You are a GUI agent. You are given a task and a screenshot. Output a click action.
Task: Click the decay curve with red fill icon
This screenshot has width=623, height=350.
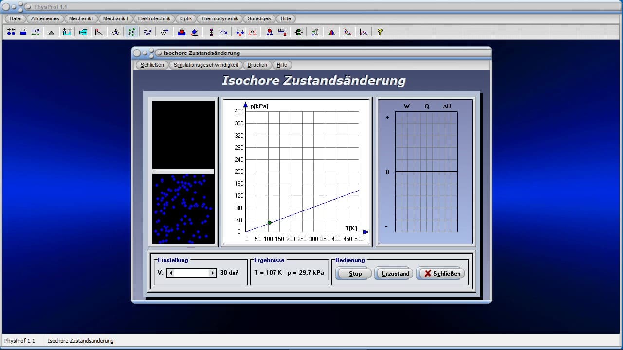click(x=348, y=32)
